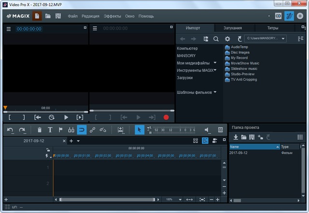Select the mouse pointer arrow tool
Viewport: 309px width, 213px height.
[140, 130]
